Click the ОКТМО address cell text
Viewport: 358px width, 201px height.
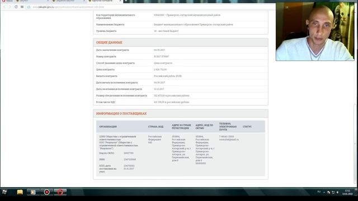coord(205,150)
